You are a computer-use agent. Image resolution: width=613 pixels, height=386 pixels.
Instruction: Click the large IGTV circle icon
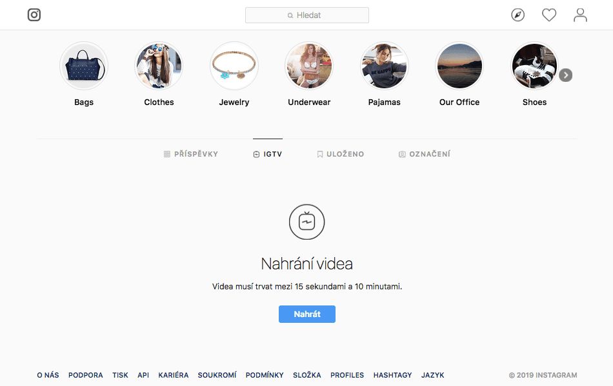click(x=307, y=222)
